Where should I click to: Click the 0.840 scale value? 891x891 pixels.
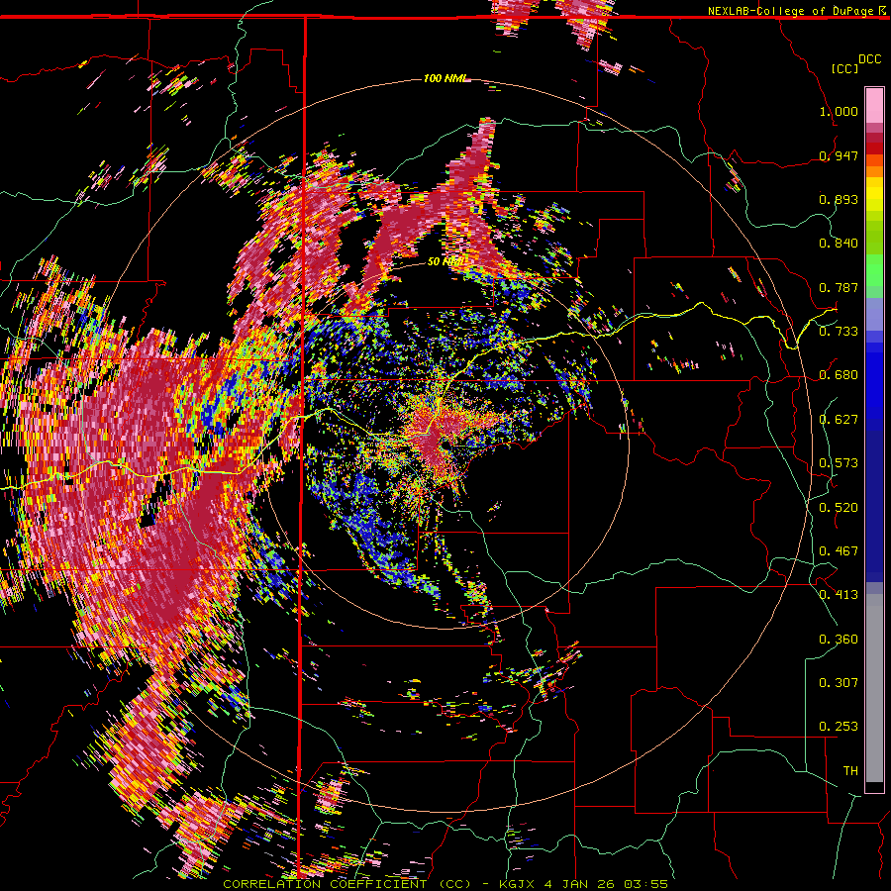coord(839,244)
